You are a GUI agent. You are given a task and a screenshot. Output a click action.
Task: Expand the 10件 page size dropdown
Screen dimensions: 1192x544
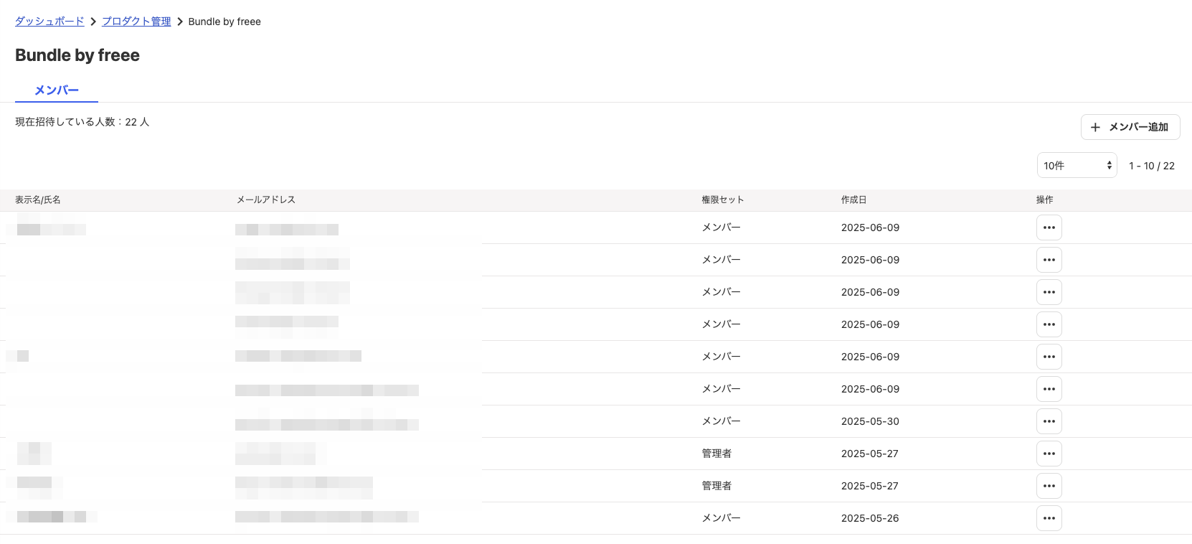coord(1077,166)
